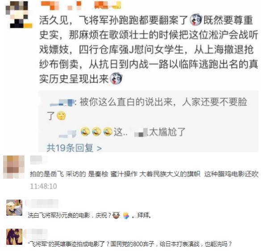
Task: Click the chevron arrow after "共19条回复"
Action: pos(99,149)
